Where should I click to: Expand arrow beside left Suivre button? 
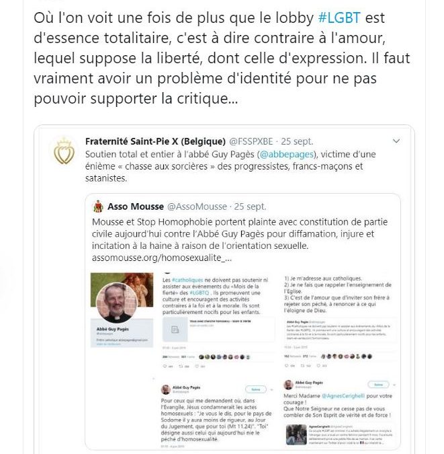(271, 389)
